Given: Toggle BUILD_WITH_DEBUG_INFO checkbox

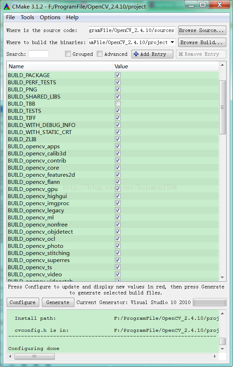Looking at the screenshot, I should click(x=117, y=125).
